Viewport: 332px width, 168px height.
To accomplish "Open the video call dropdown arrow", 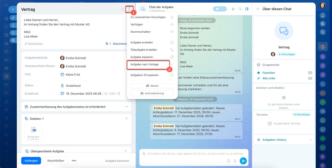I will click(224, 9).
